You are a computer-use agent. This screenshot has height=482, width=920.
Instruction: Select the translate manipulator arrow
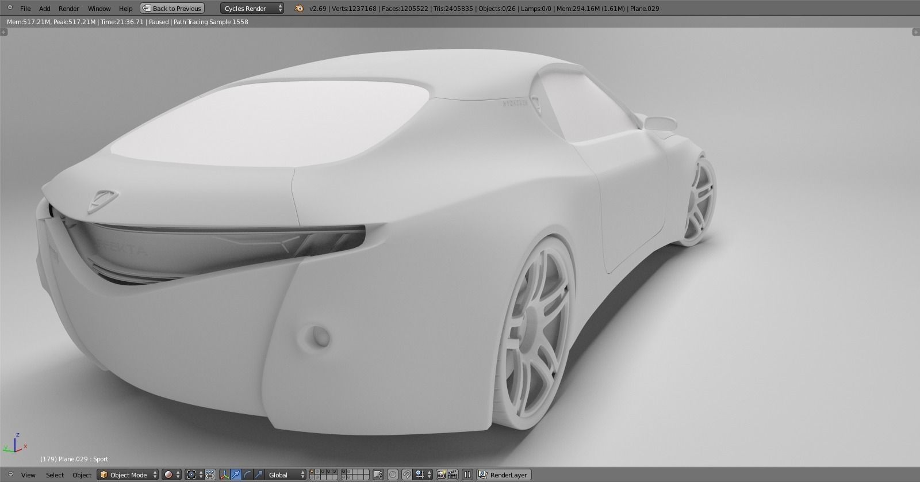(x=236, y=475)
